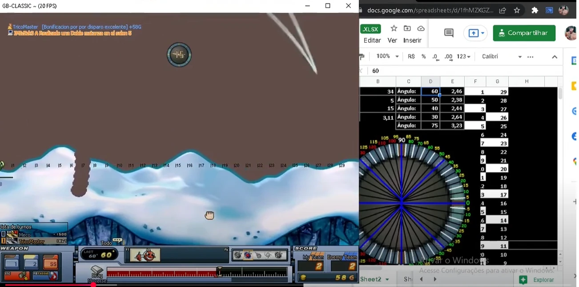
Task: Open the Google account avatar in Sheets
Action: pos(570,33)
